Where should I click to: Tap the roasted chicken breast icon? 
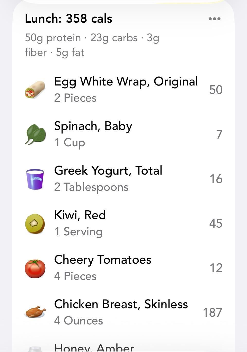click(x=35, y=312)
